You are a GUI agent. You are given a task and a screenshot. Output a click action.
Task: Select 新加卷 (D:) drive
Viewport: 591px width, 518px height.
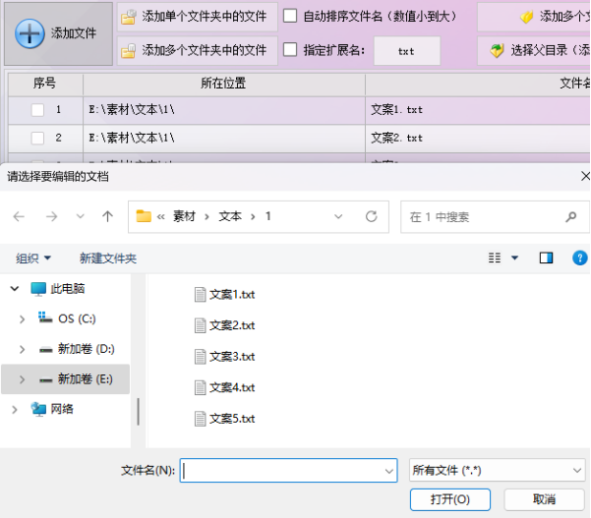86,349
